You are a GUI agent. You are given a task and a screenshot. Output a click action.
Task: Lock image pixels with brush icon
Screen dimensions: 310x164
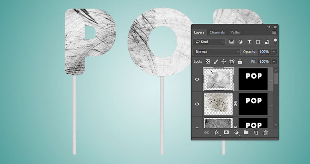[216, 61]
